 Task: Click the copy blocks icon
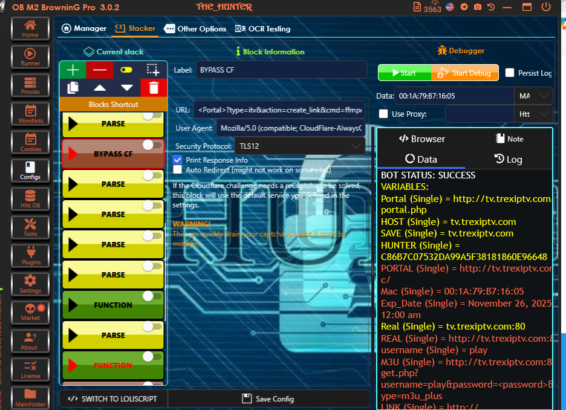tap(73, 88)
